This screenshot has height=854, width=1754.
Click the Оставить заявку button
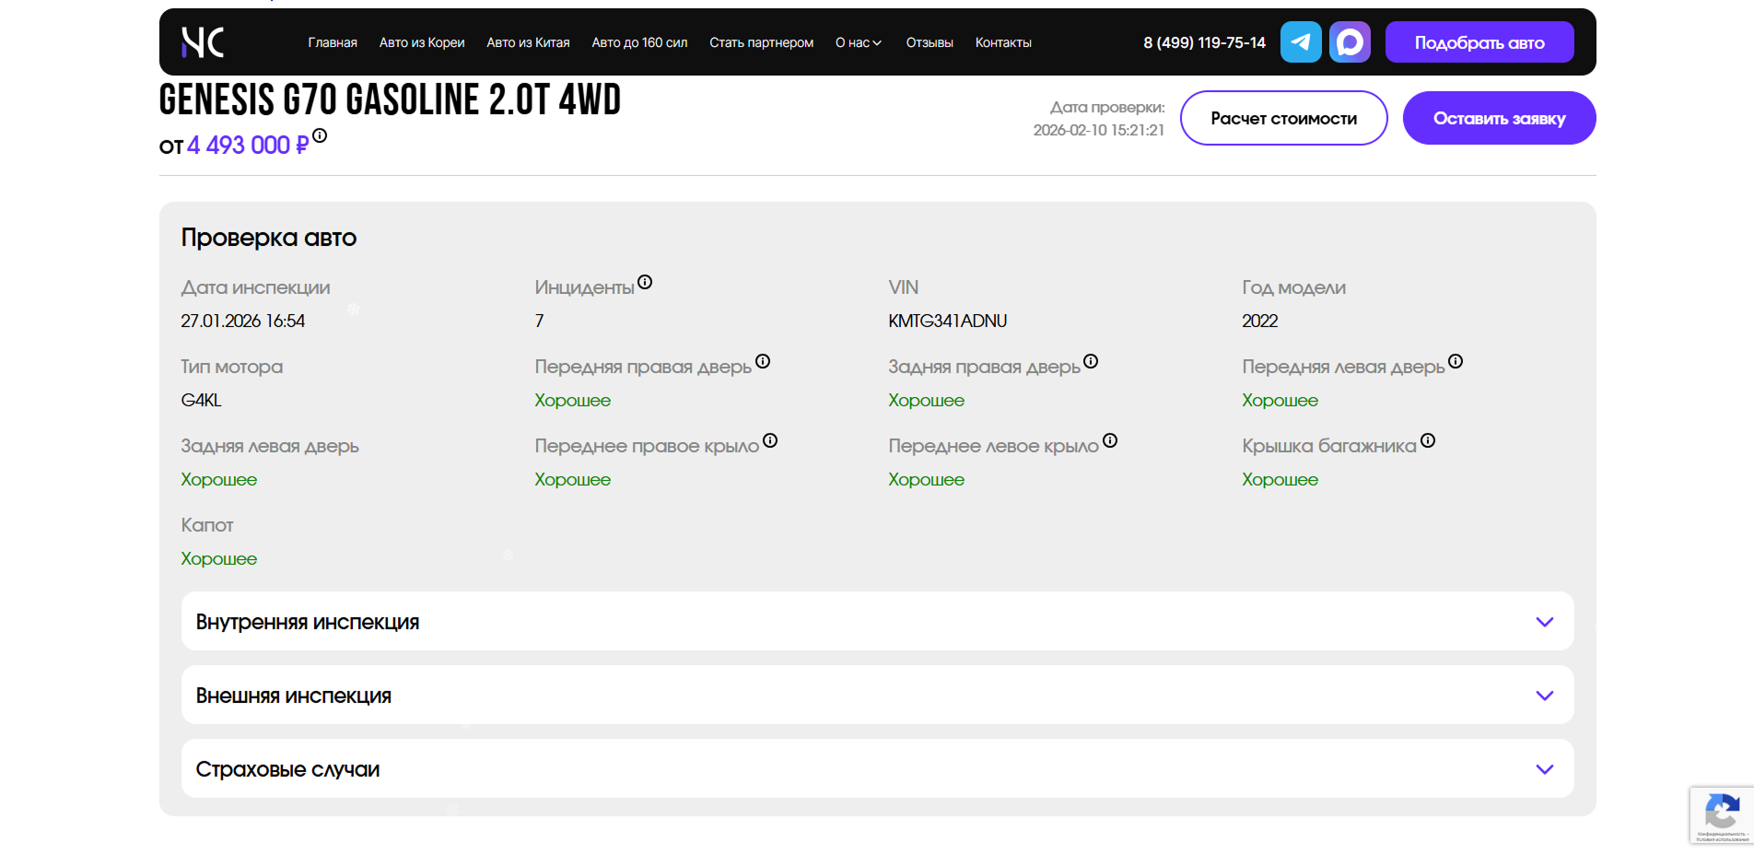1499,118
